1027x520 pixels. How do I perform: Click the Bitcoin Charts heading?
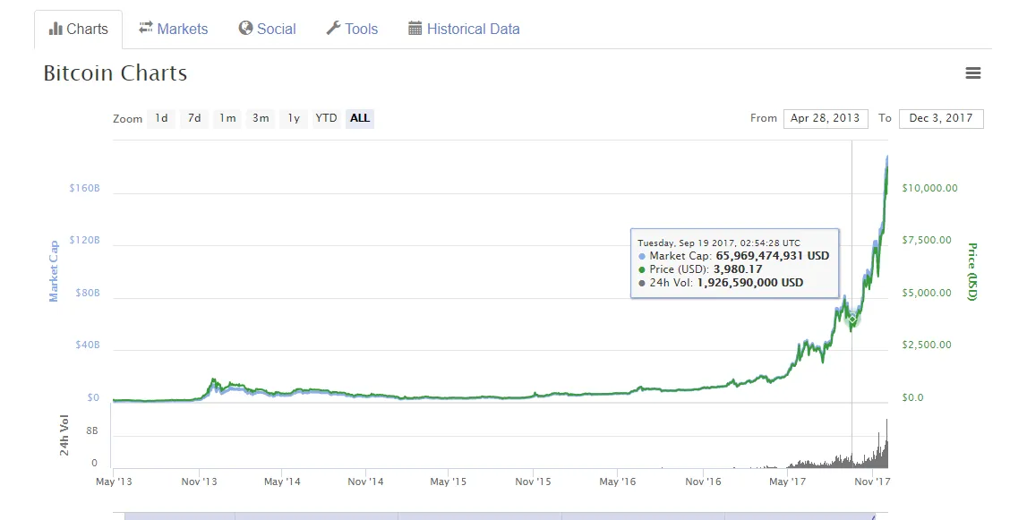click(x=116, y=73)
